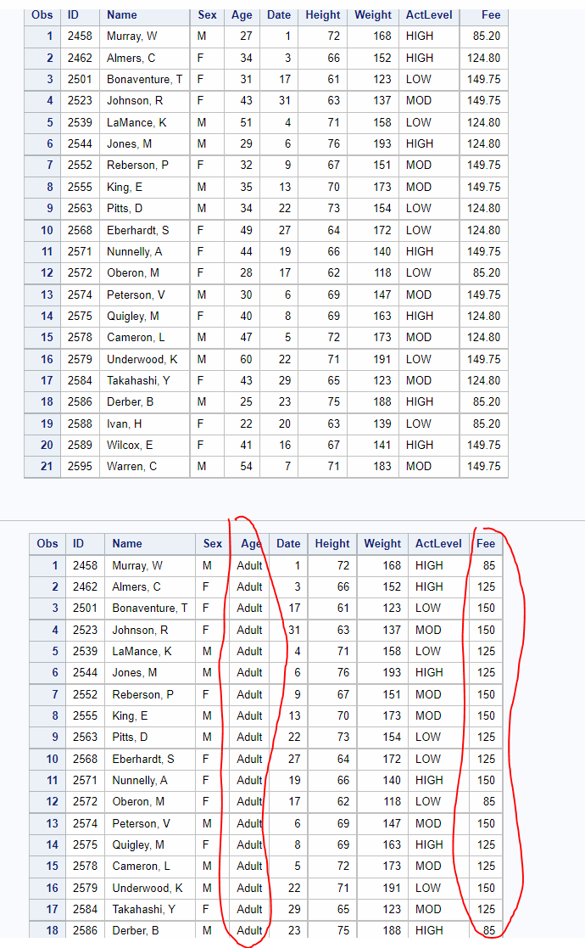Click age 40 in Quigley, M row
Screen dimensions: 585x948
pyautogui.click(x=246, y=317)
